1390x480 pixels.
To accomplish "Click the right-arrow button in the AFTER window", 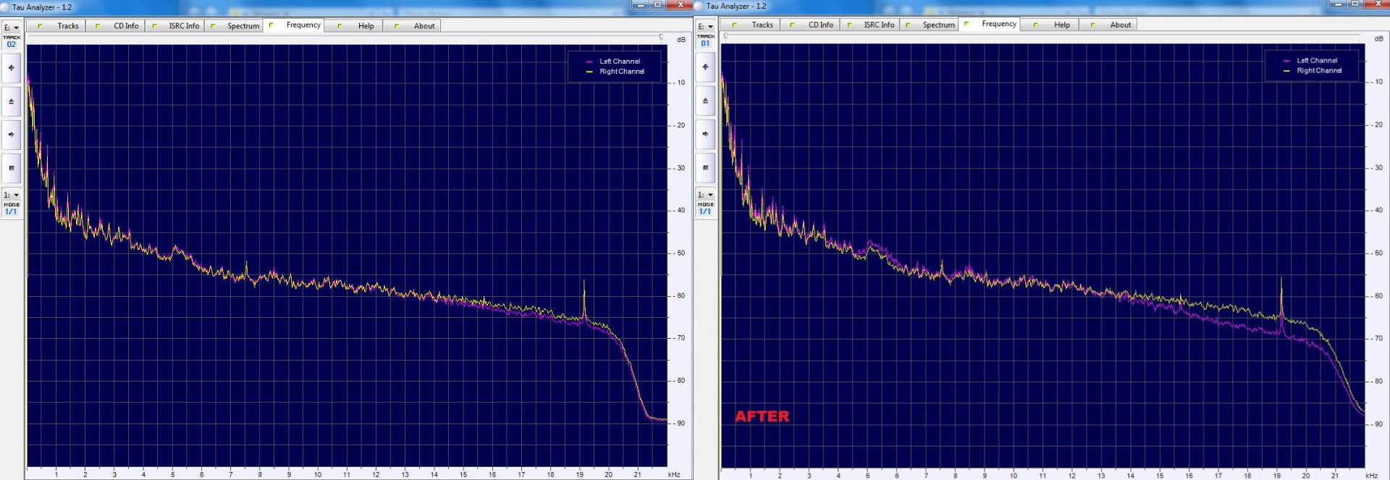I will point(705,134).
